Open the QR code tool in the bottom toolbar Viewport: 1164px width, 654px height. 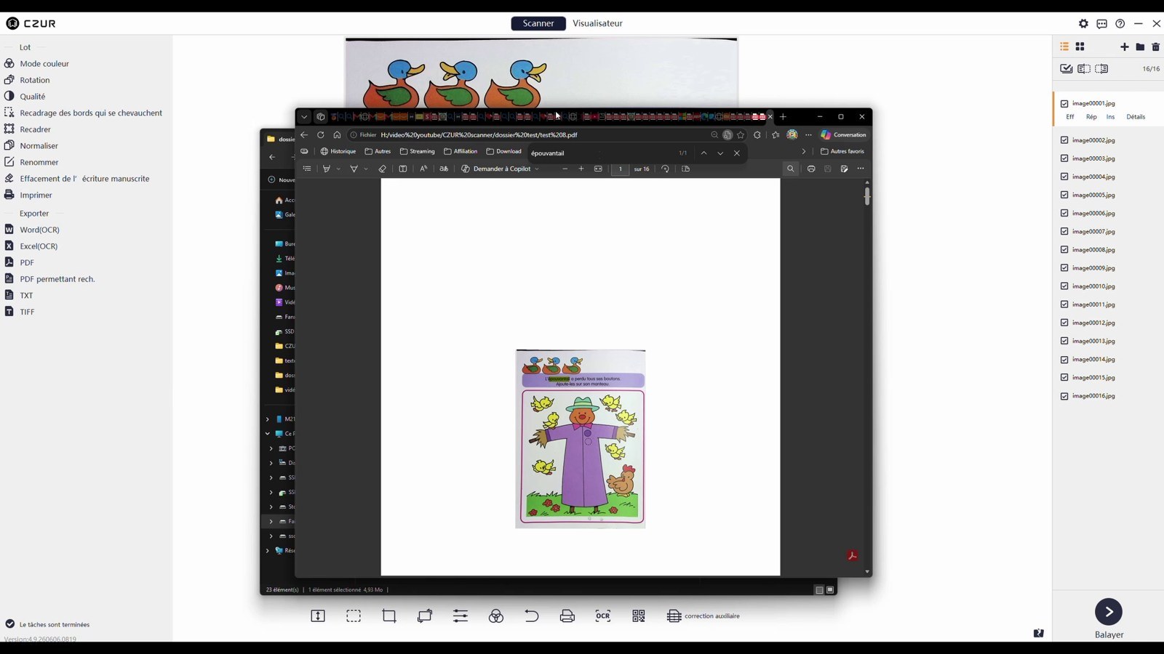(x=639, y=616)
